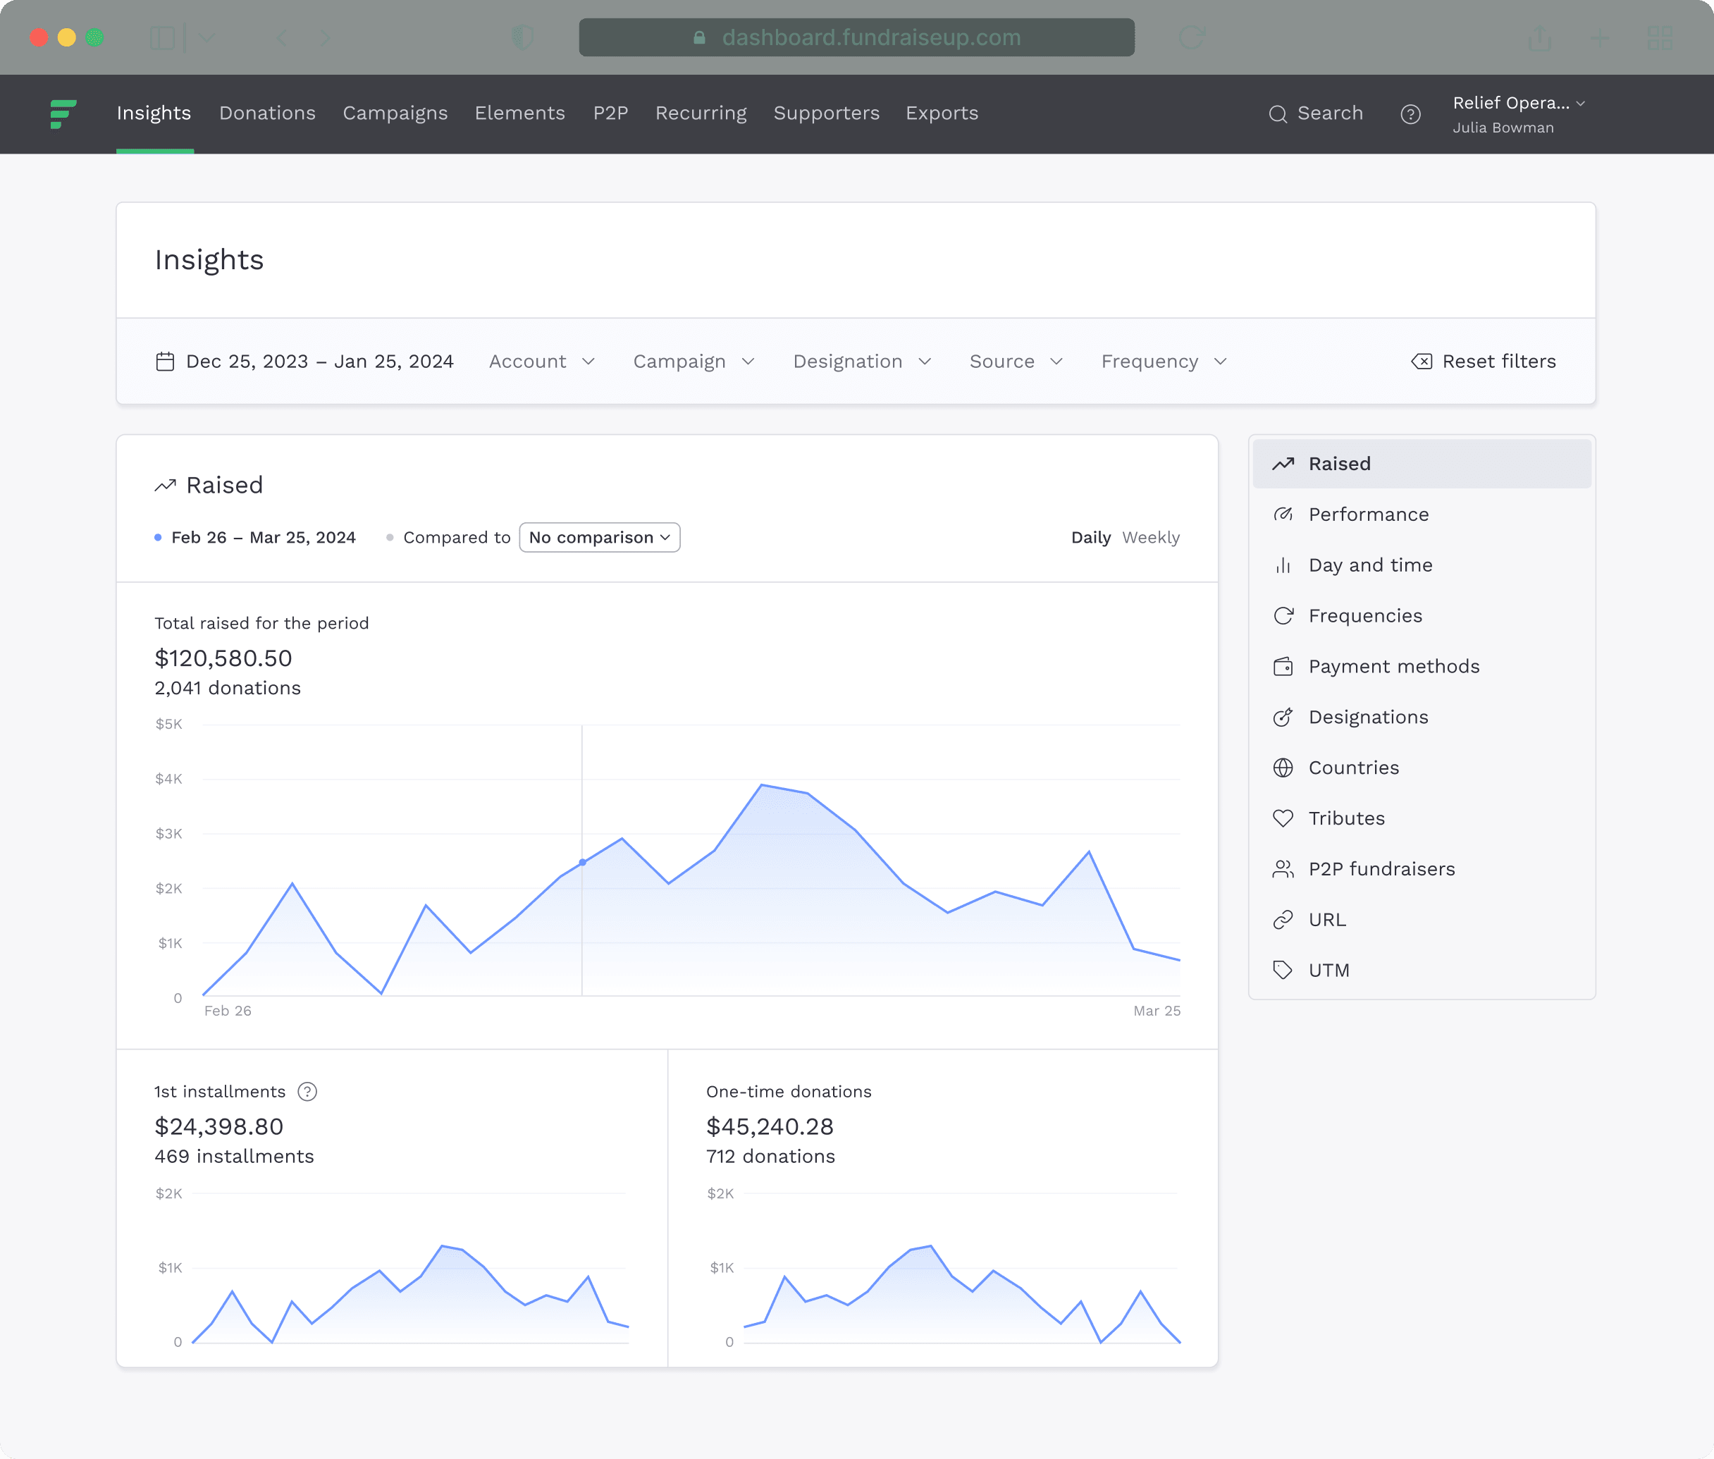Click the Payment methods wallet icon
1714x1459 pixels.
tap(1283, 667)
